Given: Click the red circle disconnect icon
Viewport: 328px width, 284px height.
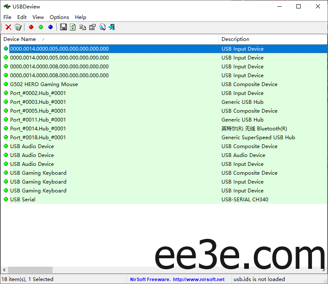Looking at the screenshot, I should pyautogui.click(x=31, y=27).
